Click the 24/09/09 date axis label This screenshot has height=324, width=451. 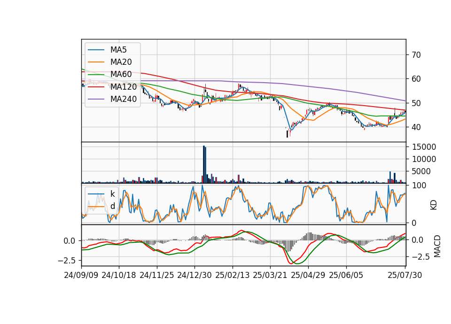click(x=81, y=275)
